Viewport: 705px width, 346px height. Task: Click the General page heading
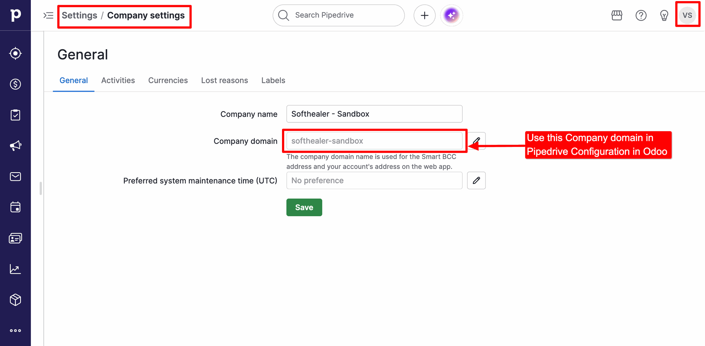click(83, 55)
